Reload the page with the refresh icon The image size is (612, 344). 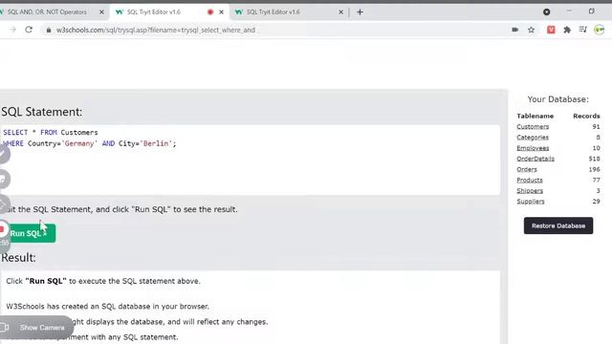pos(29,30)
